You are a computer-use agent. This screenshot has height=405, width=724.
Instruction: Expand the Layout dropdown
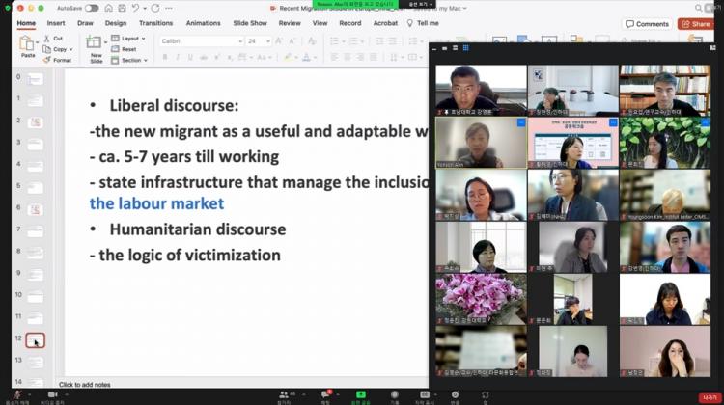point(129,39)
